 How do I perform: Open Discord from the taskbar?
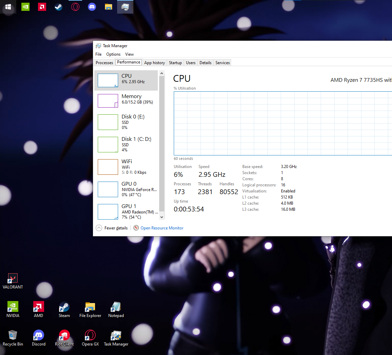(x=92, y=7)
